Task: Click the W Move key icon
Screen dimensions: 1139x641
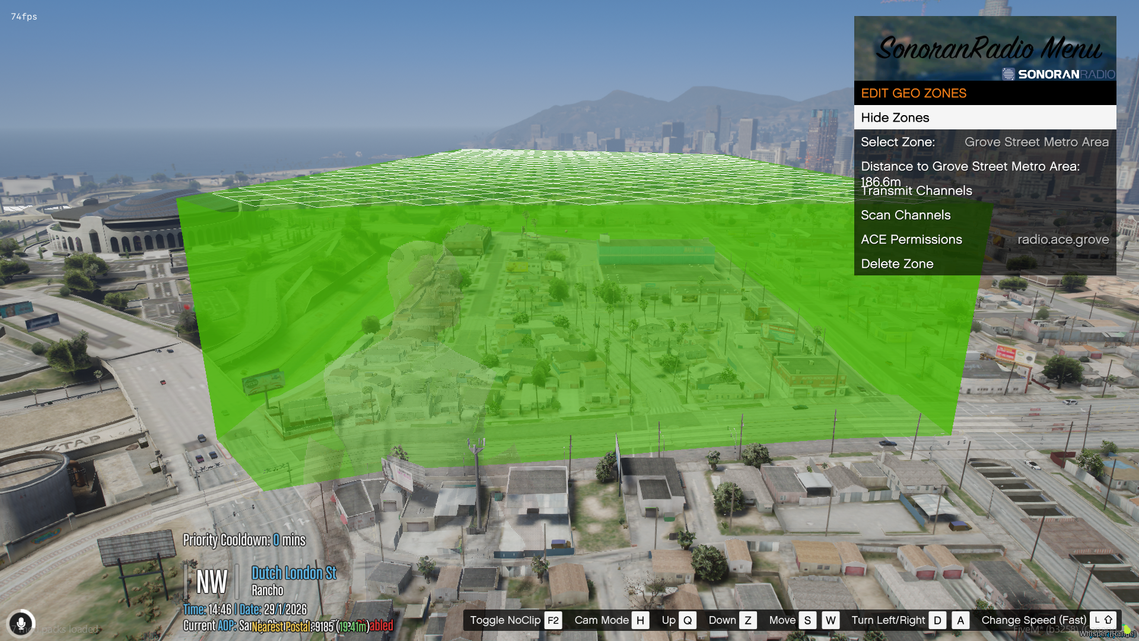Action: (x=831, y=620)
